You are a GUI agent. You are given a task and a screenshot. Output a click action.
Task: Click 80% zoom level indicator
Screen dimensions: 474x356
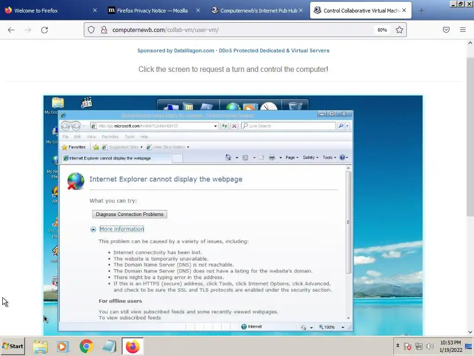tap(382, 30)
